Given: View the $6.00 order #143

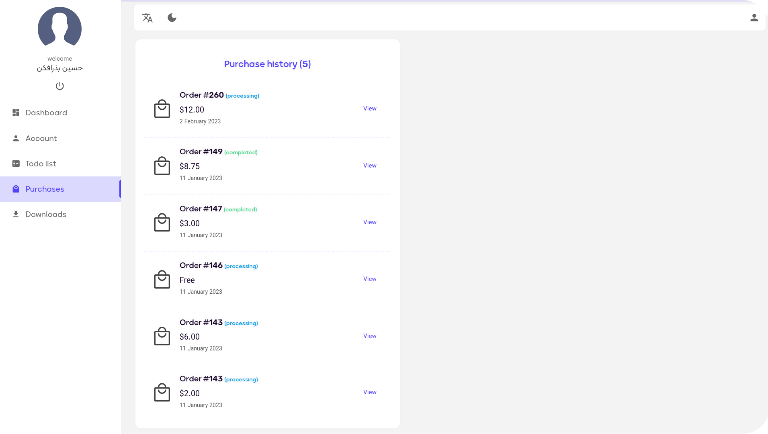Looking at the screenshot, I should 370,336.
